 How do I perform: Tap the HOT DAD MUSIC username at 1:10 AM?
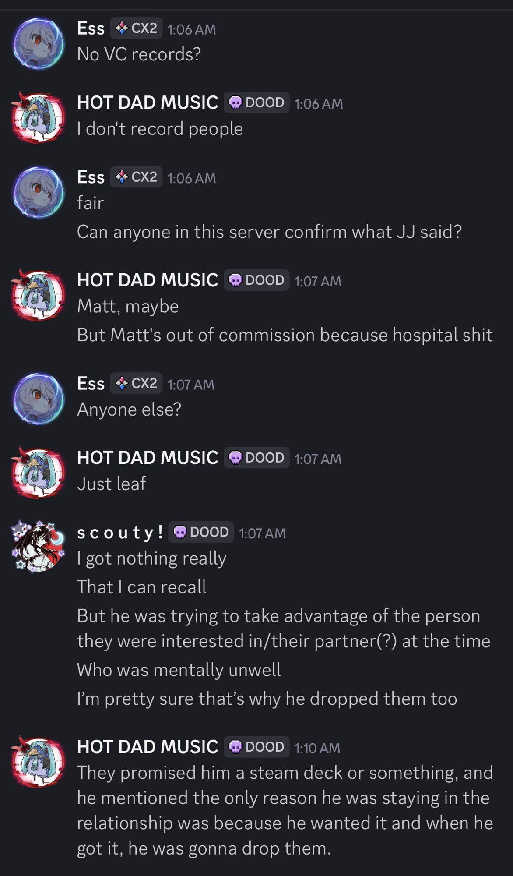(x=148, y=747)
